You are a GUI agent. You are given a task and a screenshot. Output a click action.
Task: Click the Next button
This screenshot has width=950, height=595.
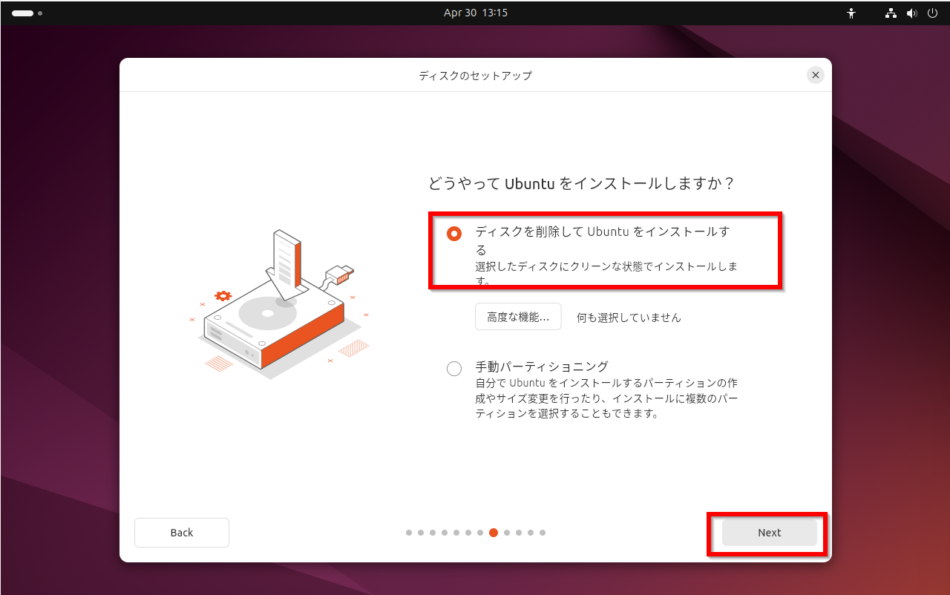[x=769, y=533]
